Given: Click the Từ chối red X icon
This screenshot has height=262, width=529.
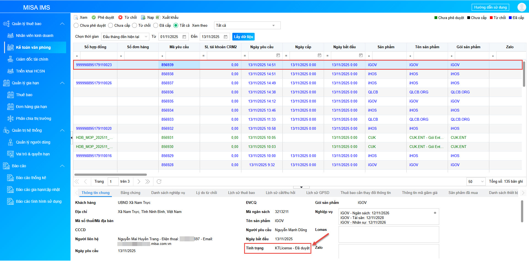Looking at the screenshot, I should tap(120, 18).
